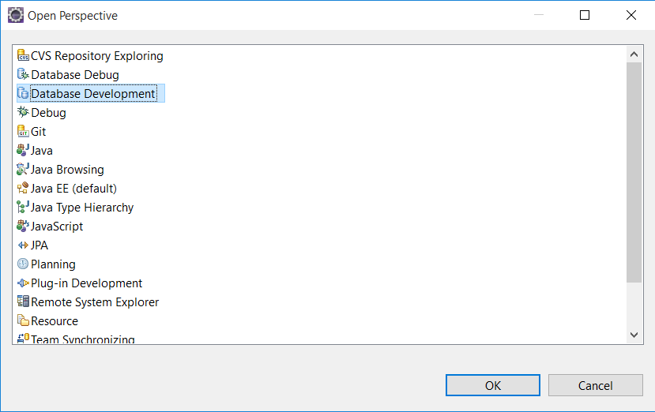Click the Plug-in Development icon
This screenshot has width=655, height=412.
[x=23, y=283]
